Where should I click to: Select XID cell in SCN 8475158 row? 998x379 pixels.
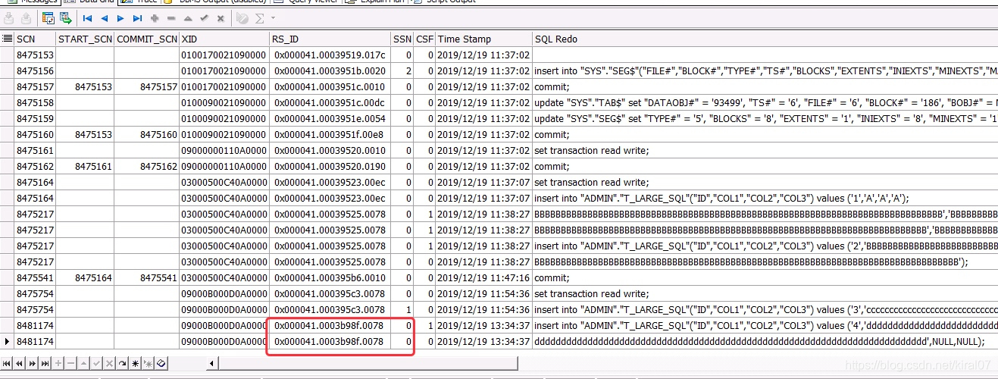coord(224,102)
